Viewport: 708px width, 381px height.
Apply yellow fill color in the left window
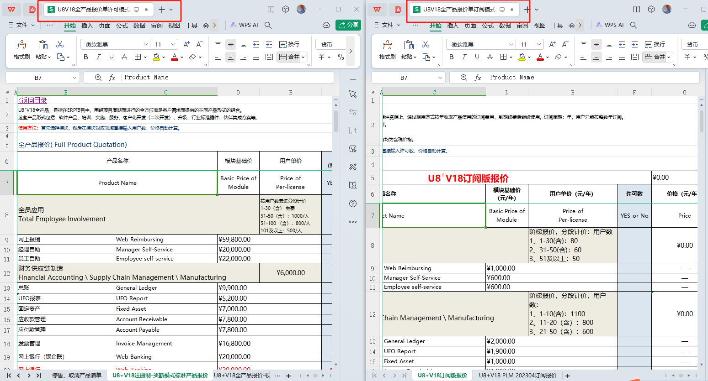[156, 57]
